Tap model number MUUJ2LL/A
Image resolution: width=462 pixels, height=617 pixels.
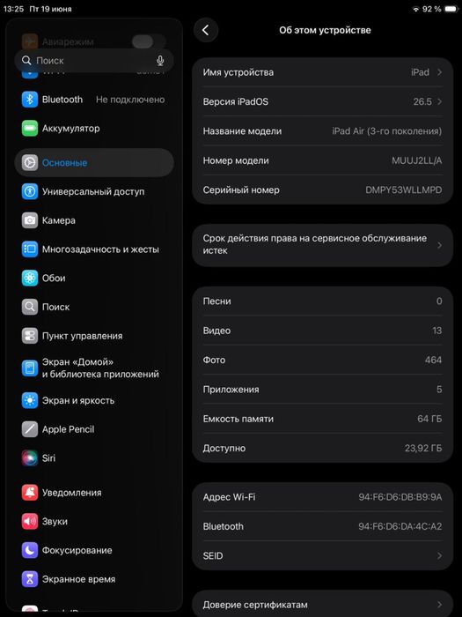click(x=417, y=160)
